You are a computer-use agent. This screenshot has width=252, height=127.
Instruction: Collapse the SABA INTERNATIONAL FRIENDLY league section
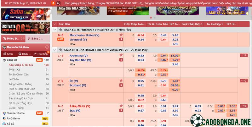[x=55, y=50]
